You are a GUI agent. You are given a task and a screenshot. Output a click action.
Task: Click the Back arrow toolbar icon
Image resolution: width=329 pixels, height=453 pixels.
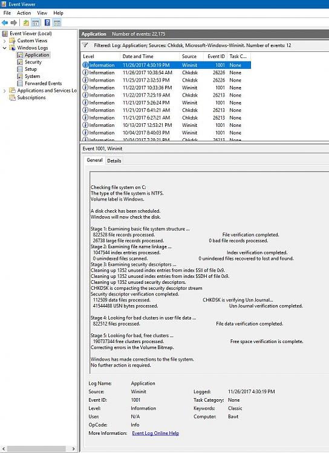click(x=5, y=22)
